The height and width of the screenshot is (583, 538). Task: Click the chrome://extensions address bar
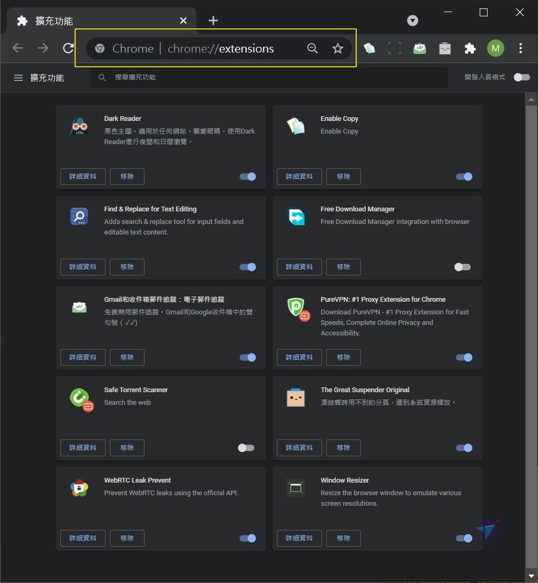(219, 48)
